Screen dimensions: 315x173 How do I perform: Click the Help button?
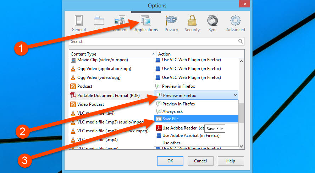click(231, 161)
